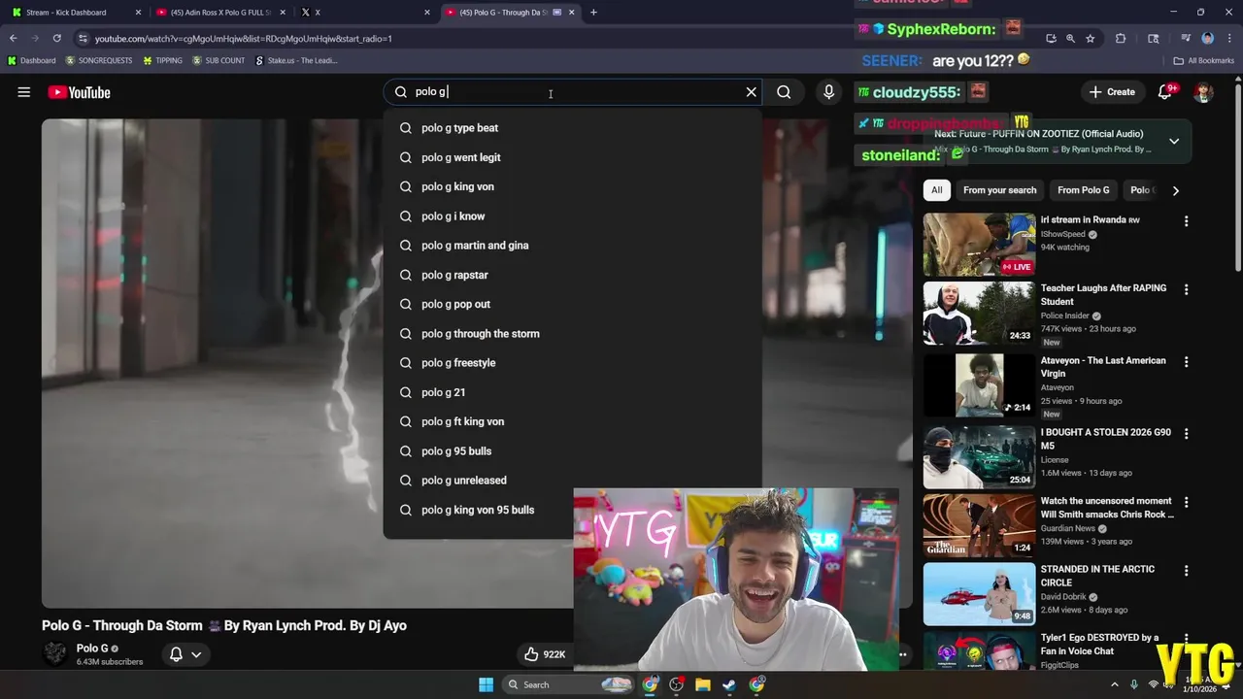Click the Create button
Image resolution: width=1243 pixels, height=699 pixels.
pos(1112,92)
